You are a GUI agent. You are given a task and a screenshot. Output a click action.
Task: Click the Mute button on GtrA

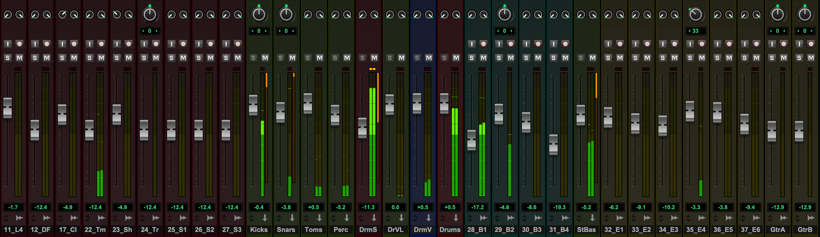[784, 58]
